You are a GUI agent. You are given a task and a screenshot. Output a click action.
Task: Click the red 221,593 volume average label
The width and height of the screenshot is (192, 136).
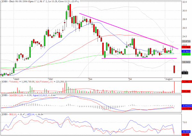tap(186, 91)
